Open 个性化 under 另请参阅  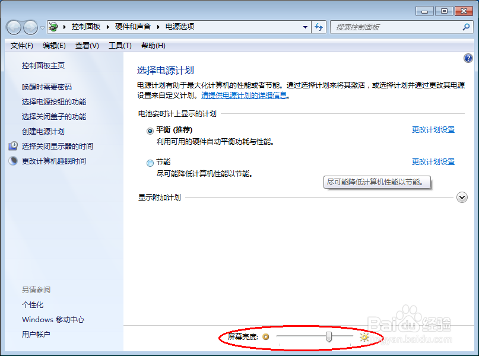pyautogui.click(x=33, y=305)
